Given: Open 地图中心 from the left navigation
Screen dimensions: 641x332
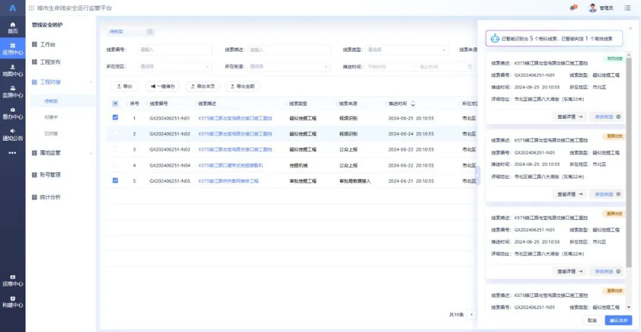Looking at the screenshot, I should [x=12, y=71].
